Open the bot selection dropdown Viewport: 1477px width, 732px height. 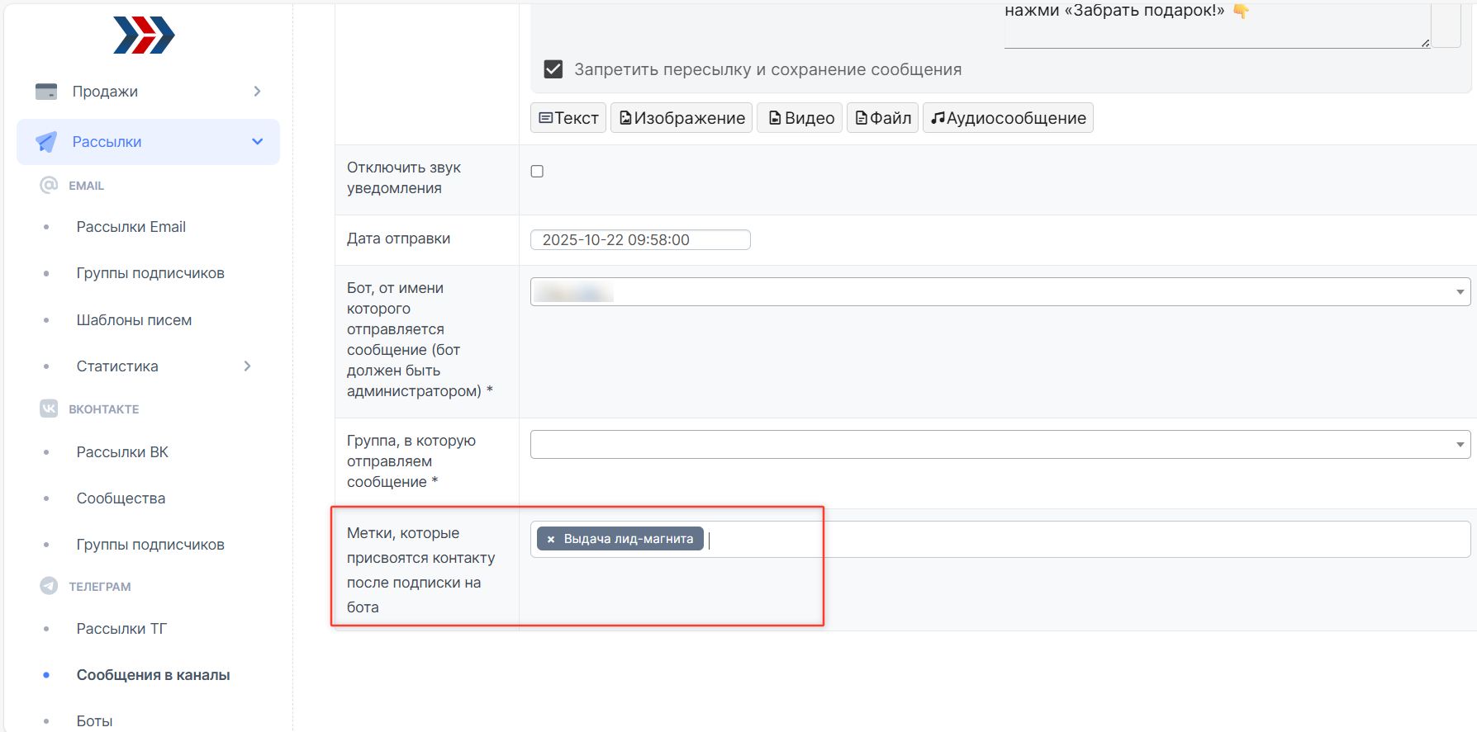(1000, 292)
